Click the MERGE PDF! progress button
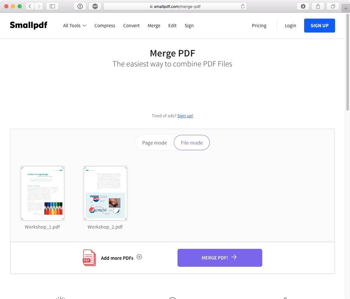 click(220, 257)
